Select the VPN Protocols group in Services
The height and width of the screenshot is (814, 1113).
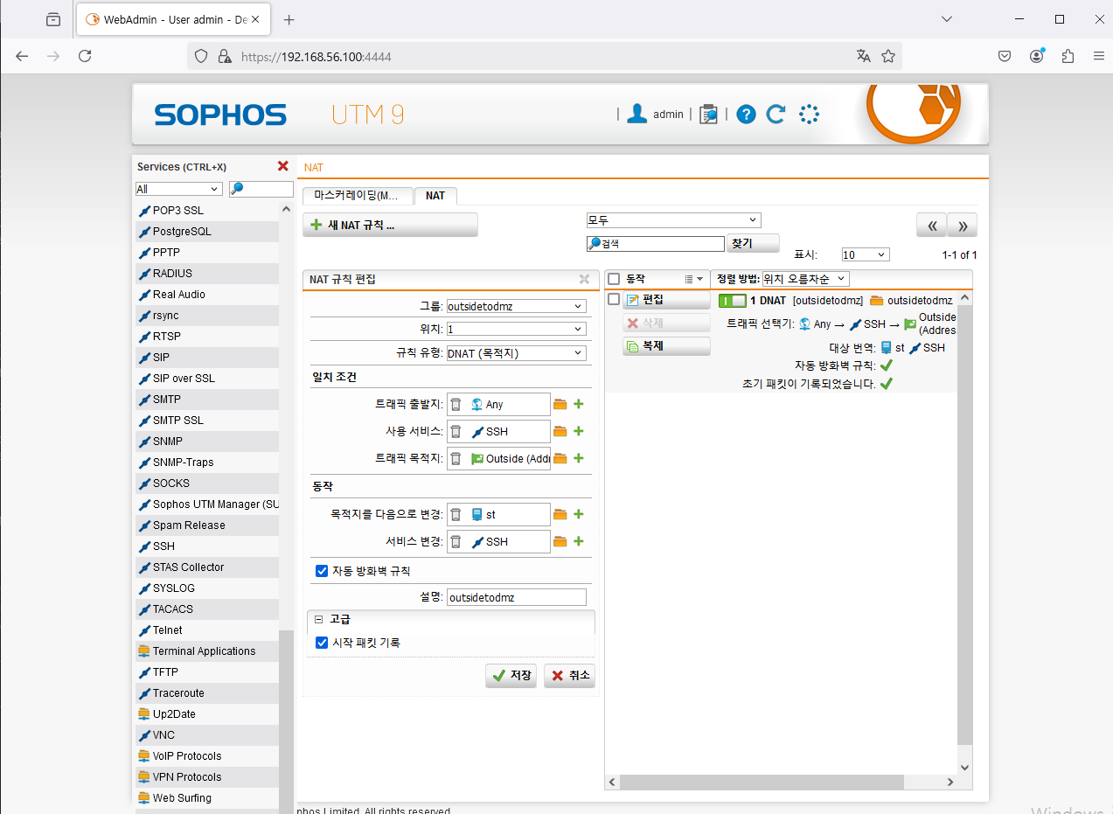click(207, 777)
